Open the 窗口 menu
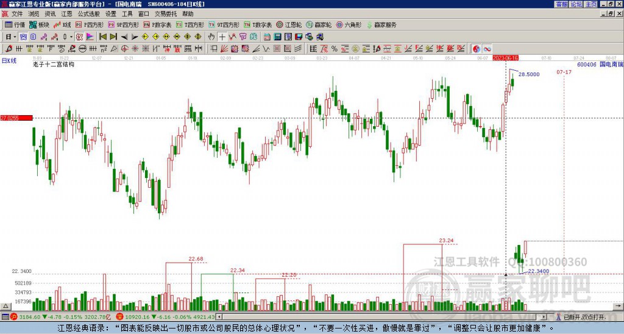Screen dimensions: 624x334 [x=144, y=14]
